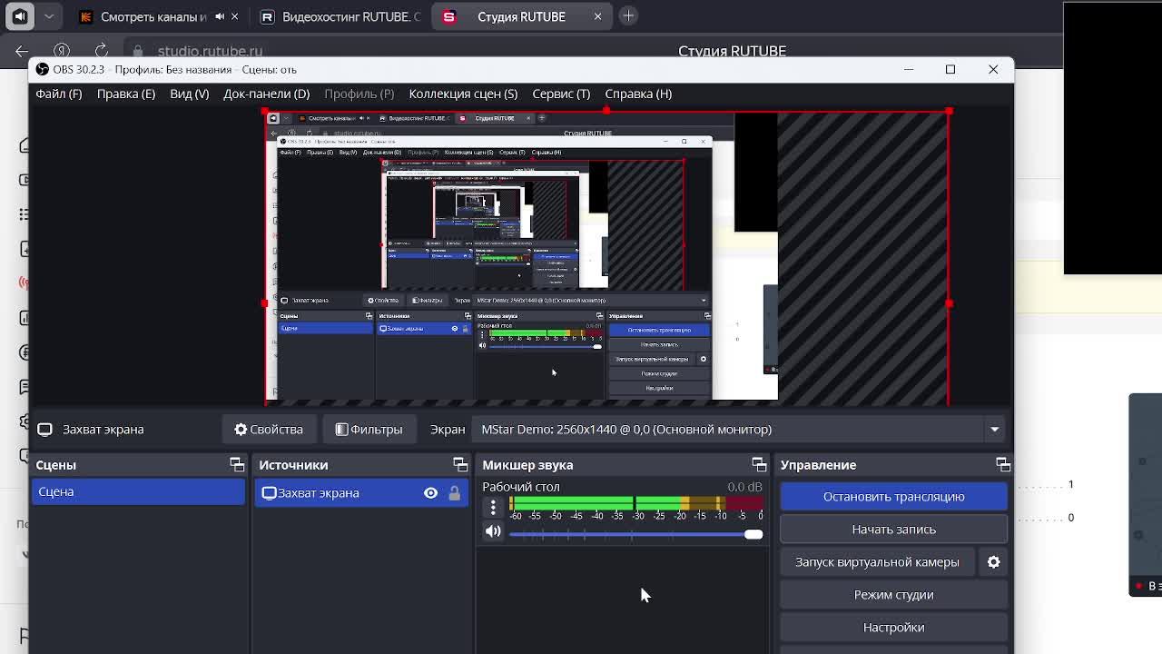Open the Сервис (T) menu
Image resolution: width=1162 pixels, height=654 pixels.
[x=561, y=94]
